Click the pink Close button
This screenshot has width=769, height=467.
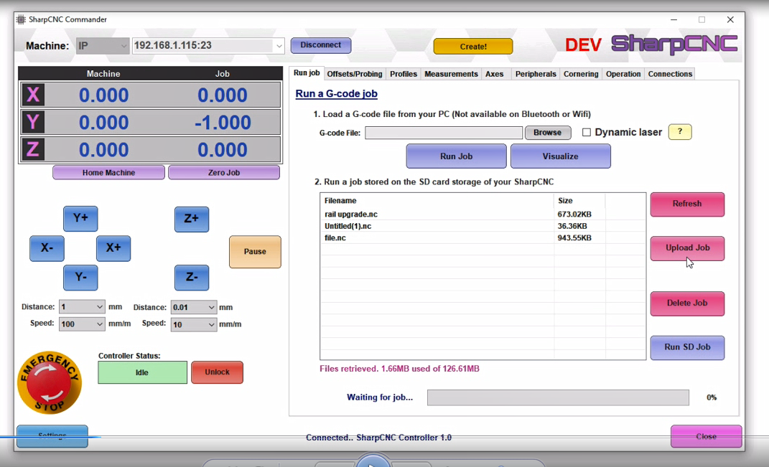[707, 436]
